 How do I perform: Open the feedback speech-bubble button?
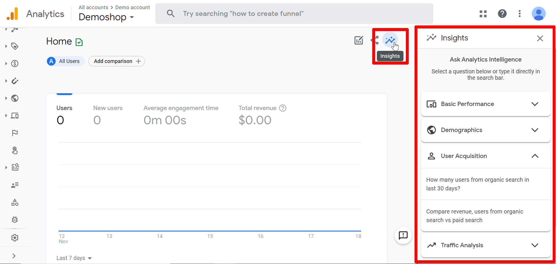point(403,236)
